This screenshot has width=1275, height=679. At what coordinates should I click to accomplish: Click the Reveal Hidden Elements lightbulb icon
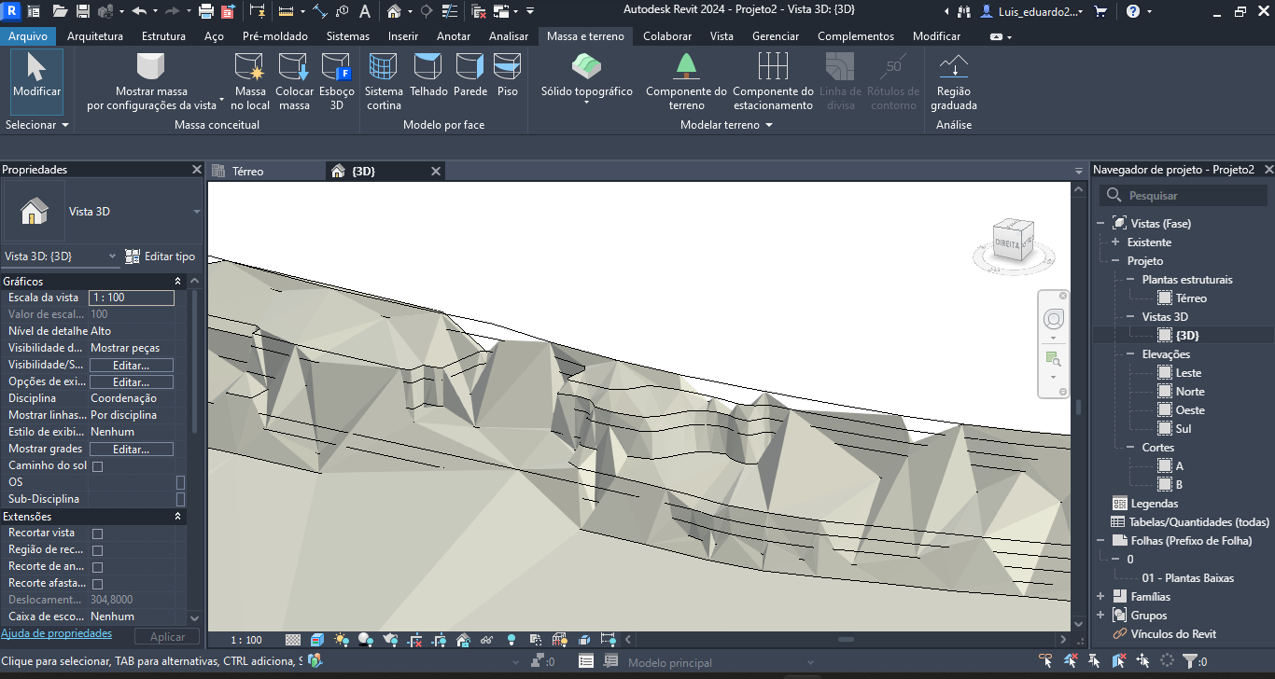pos(510,640)
